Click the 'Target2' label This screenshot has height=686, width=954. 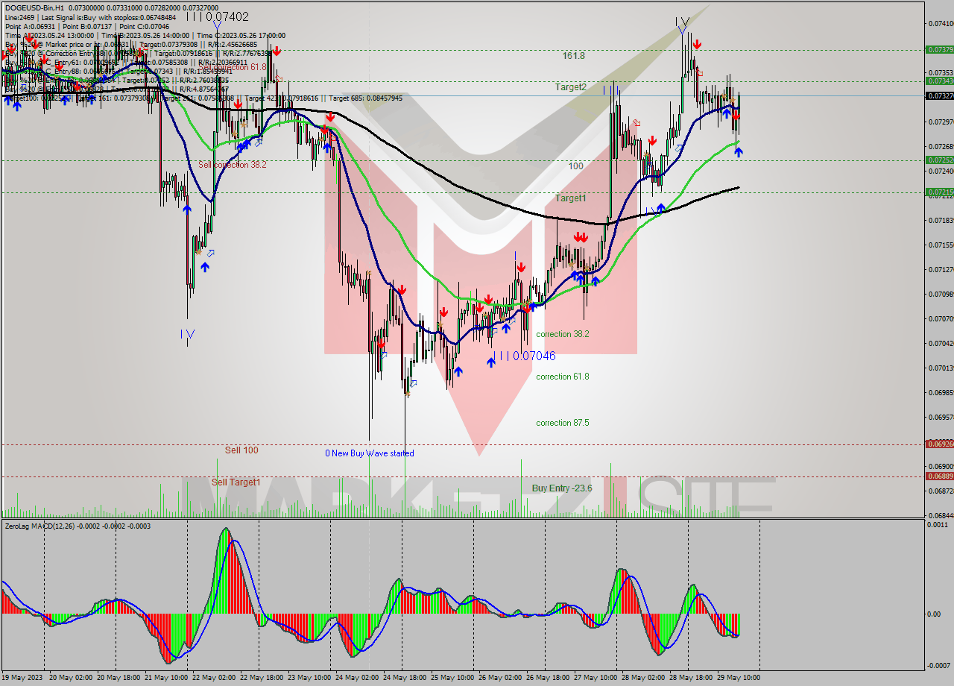(570, 87)
